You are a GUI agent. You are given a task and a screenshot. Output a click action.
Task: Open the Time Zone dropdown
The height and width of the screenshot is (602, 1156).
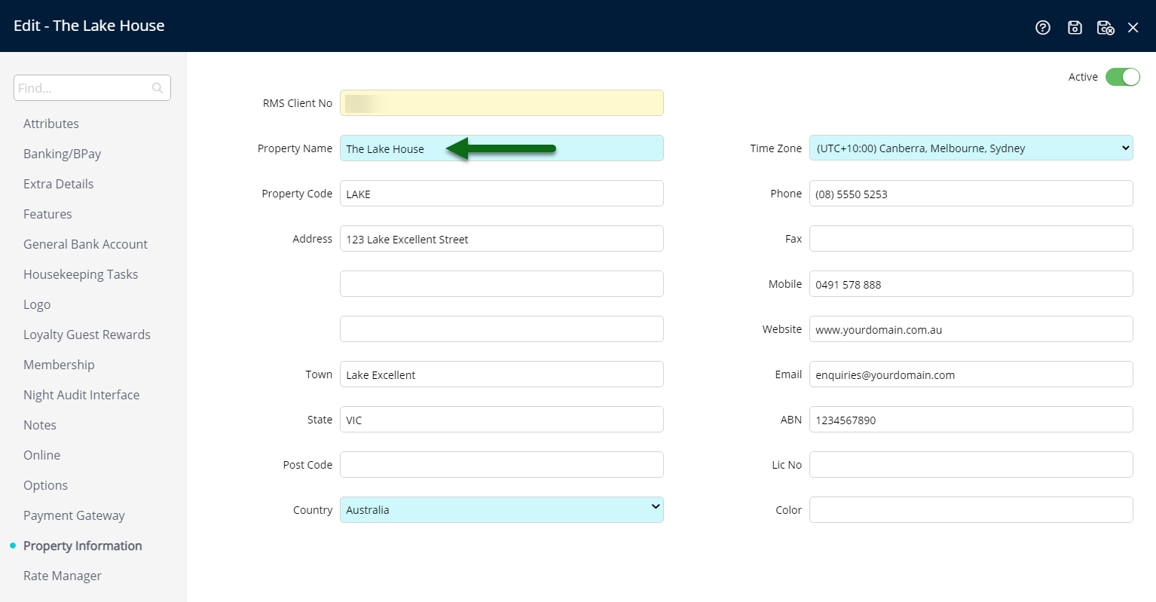coord(971,148)
